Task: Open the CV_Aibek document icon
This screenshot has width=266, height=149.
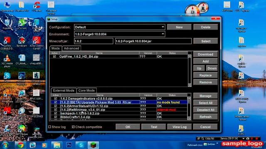Action: click(22, 60)
